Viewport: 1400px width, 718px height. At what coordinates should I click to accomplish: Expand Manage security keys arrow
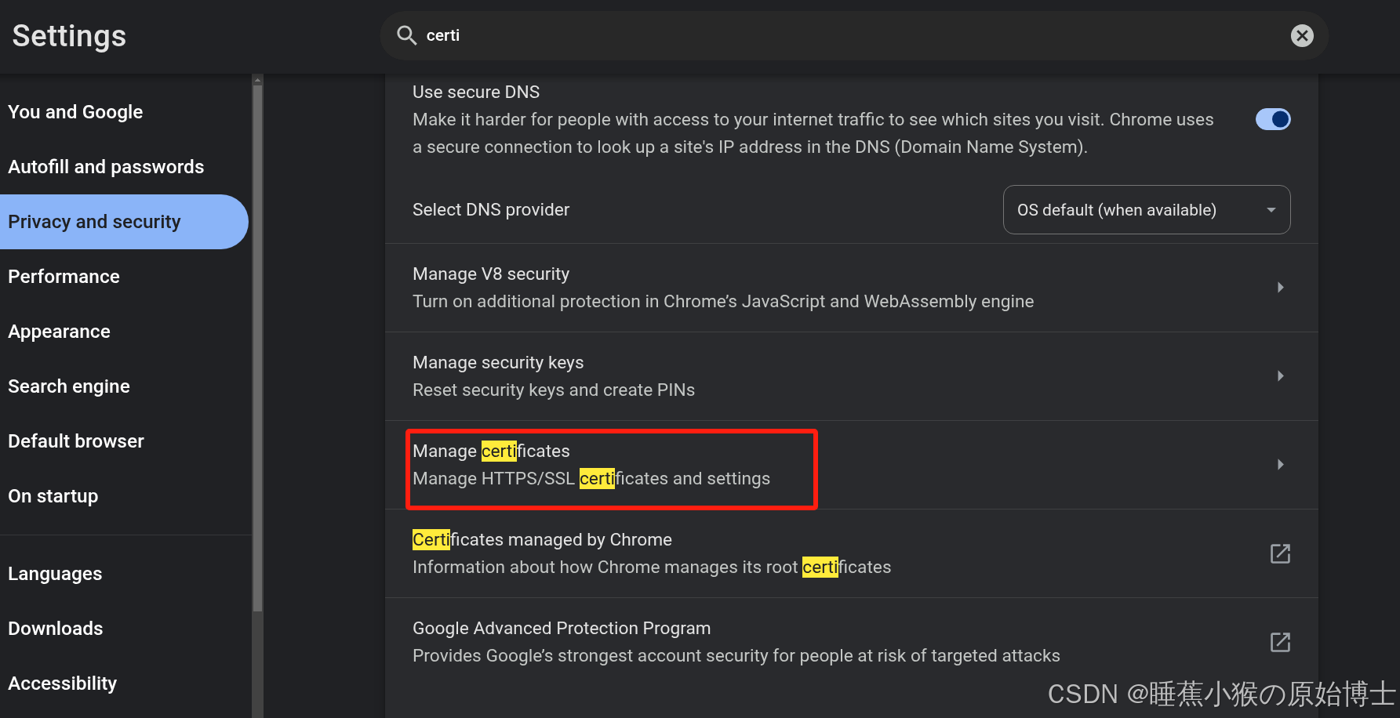pyautogui.click(x=1280, y=376)
